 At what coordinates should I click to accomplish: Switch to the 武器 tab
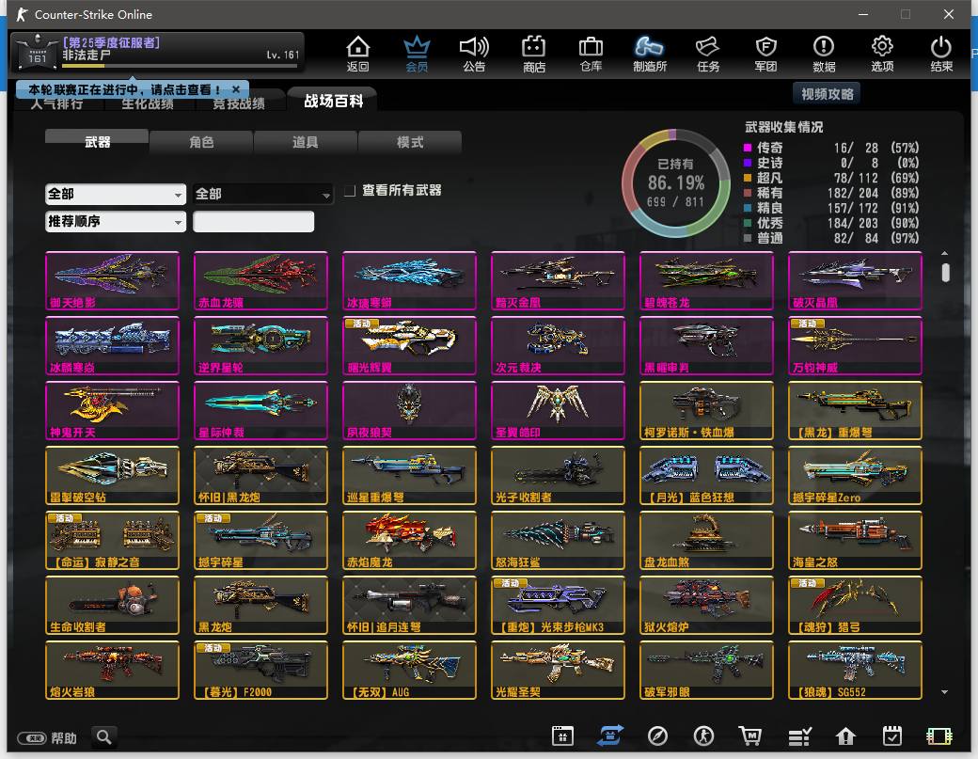point(97,142)
